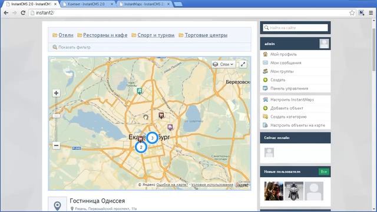Open the Спорт и туризм category

point(156,35)
